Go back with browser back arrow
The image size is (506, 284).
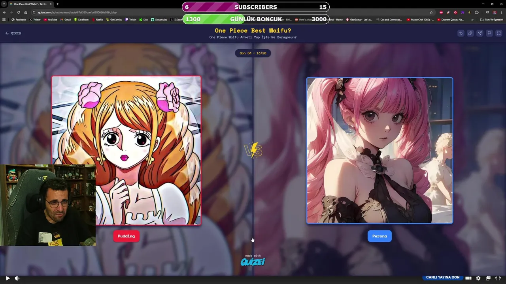pos(4,12)
